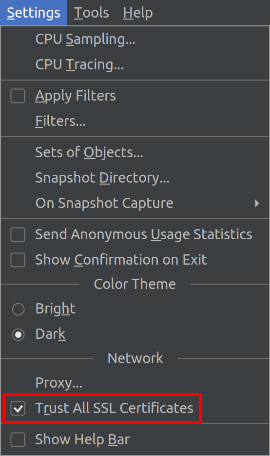Select the Dark color theme radio button
Image resolution: width=270 pixels, height=456 pixels.
18,334
